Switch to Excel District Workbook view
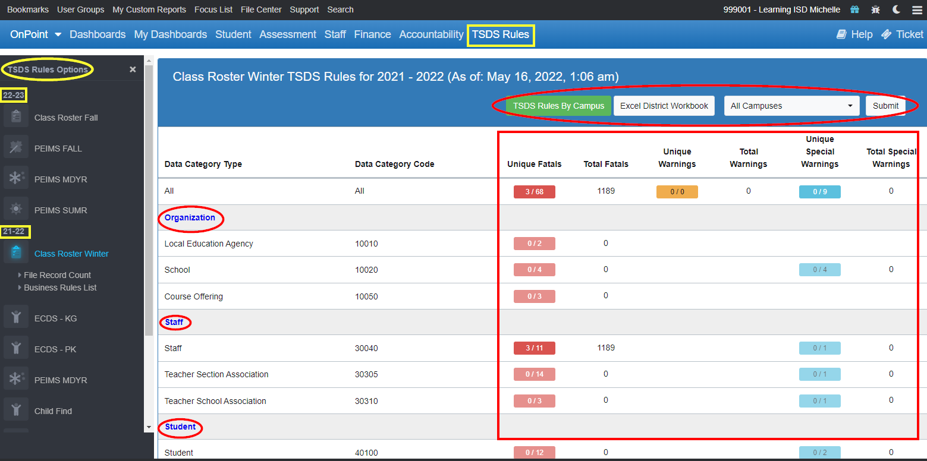The image size is (927, 461). coord(664,105)
